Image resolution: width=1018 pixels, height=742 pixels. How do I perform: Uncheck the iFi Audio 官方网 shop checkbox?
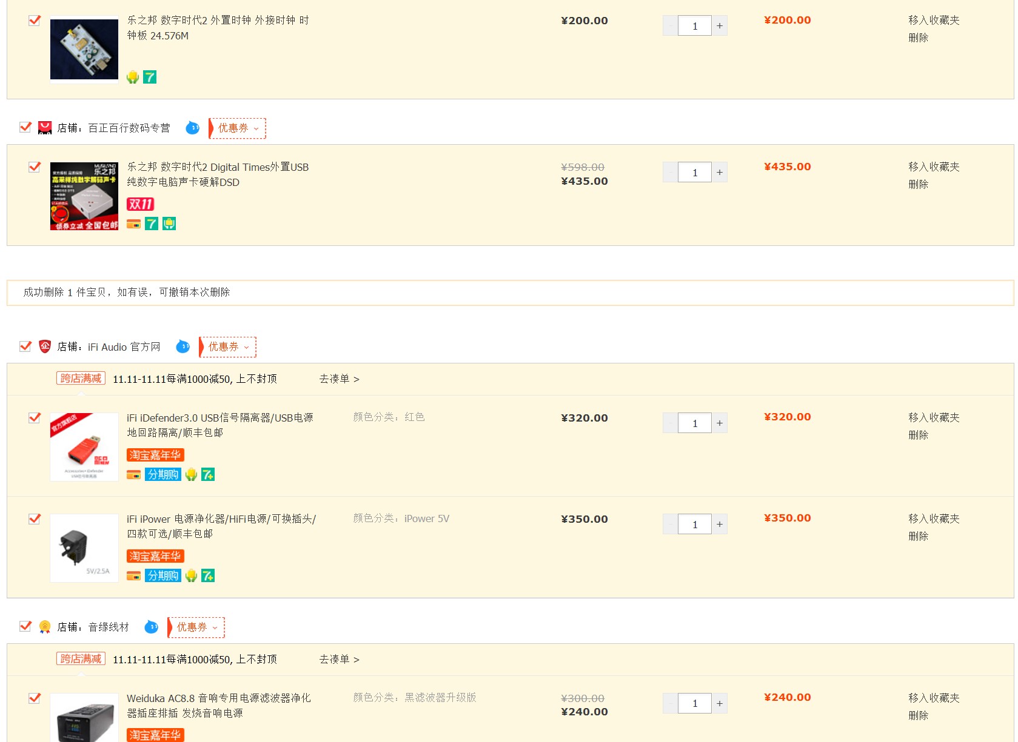[x=25, y=346]
